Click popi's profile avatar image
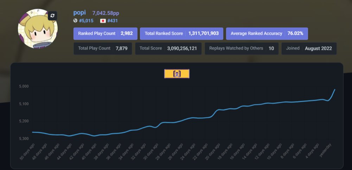 [38, 29]
